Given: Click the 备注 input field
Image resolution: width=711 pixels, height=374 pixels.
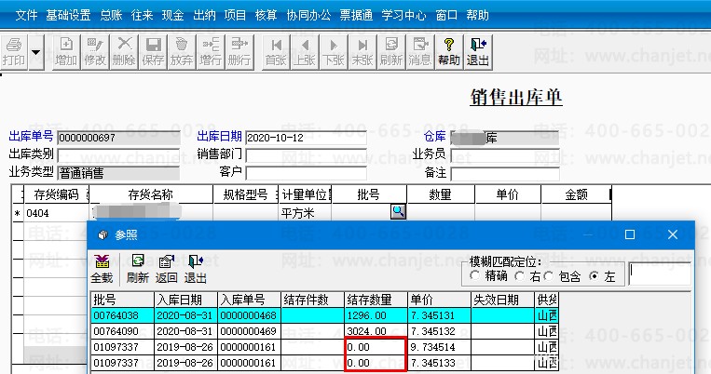Looking at the screenshot, I should click(x=505, y=173).
